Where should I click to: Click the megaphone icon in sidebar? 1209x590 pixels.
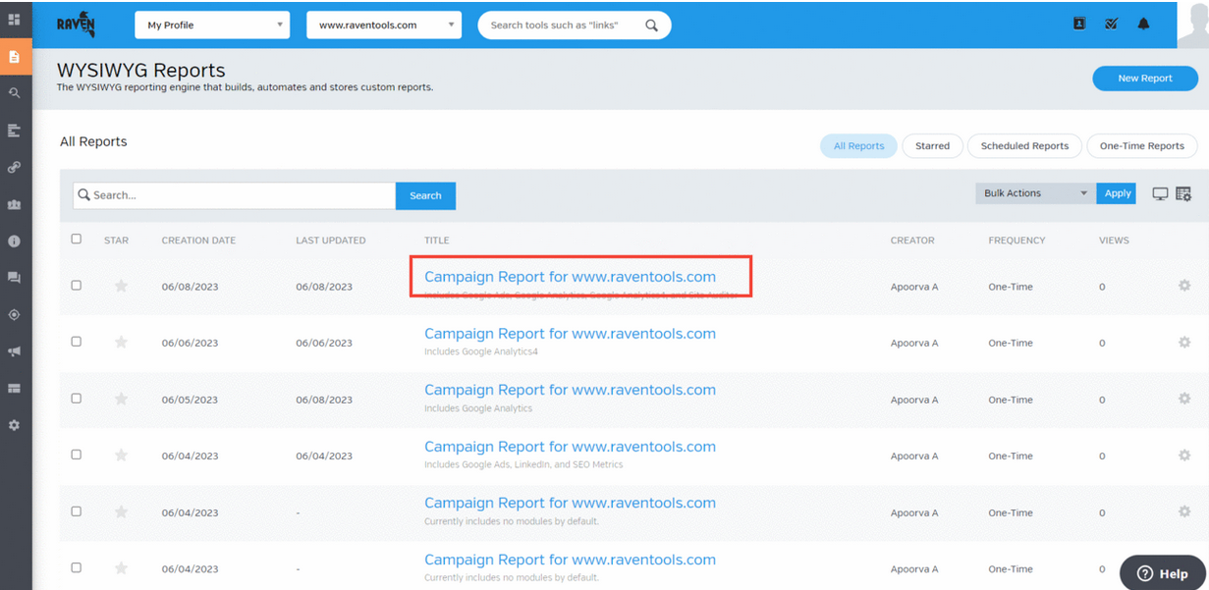click(14, 351)
